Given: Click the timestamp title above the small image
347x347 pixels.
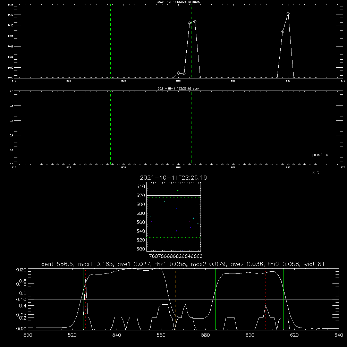Looking at the screenshot, I should point(173,178).
